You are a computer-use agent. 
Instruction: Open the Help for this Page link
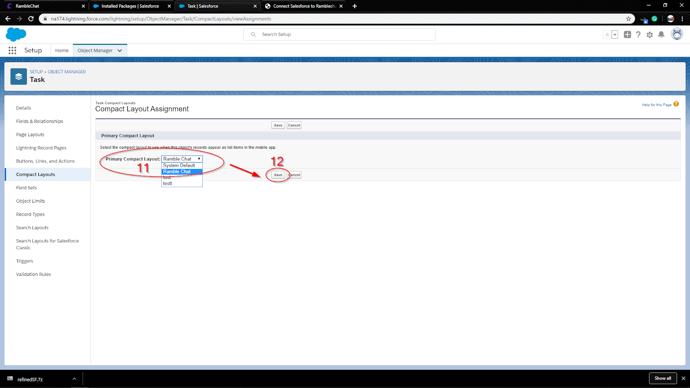coord(656,105)
